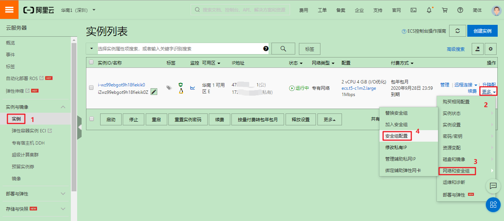The height and width of the screenshot is (221, 504).
Task: Edit instance name with pencil icon
Action: click(154, 92)
